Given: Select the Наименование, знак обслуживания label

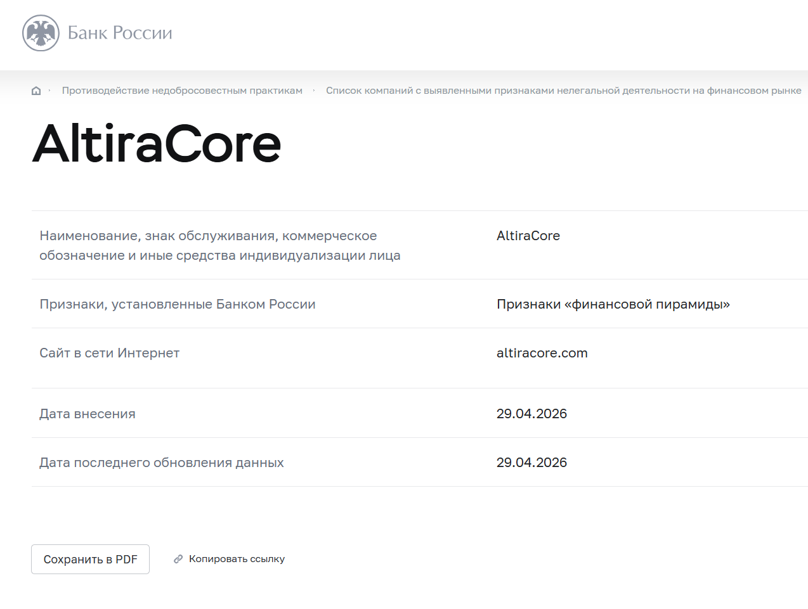Looking at the screenshot, I should pyautogui.click(x=220, y=245).
